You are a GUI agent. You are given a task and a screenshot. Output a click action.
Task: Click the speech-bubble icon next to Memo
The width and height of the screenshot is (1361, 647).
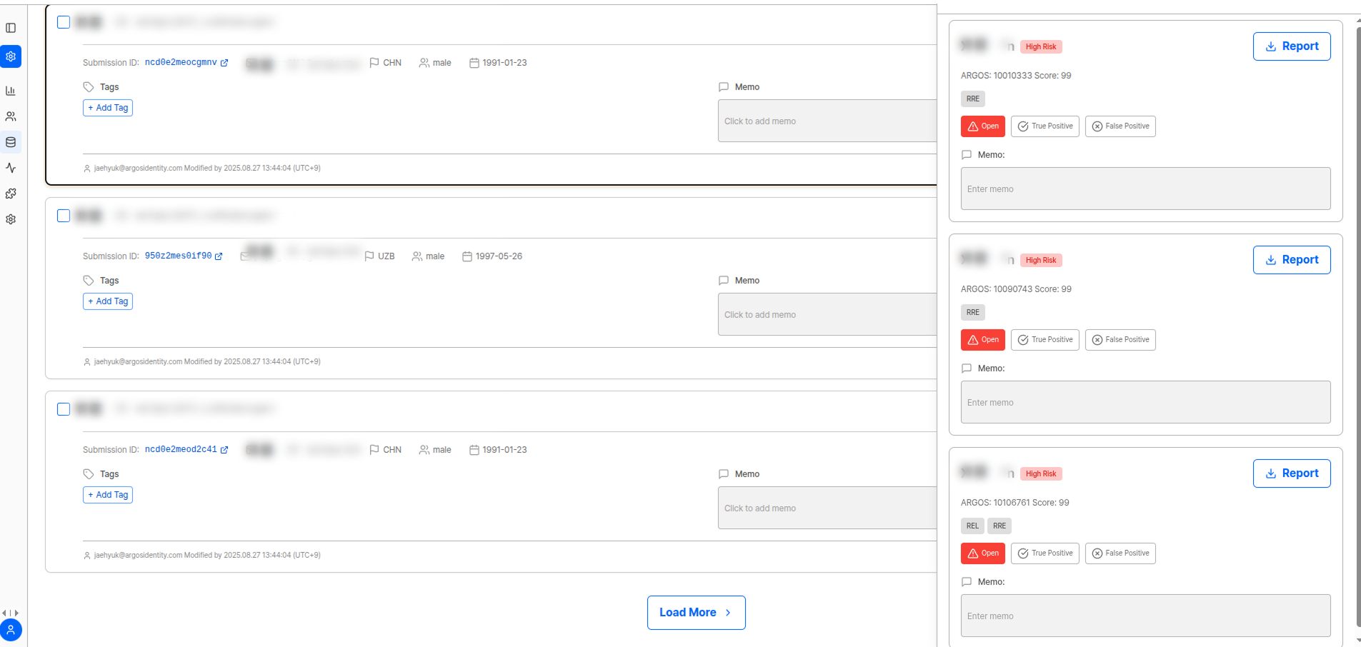click(x=723, y=86)
